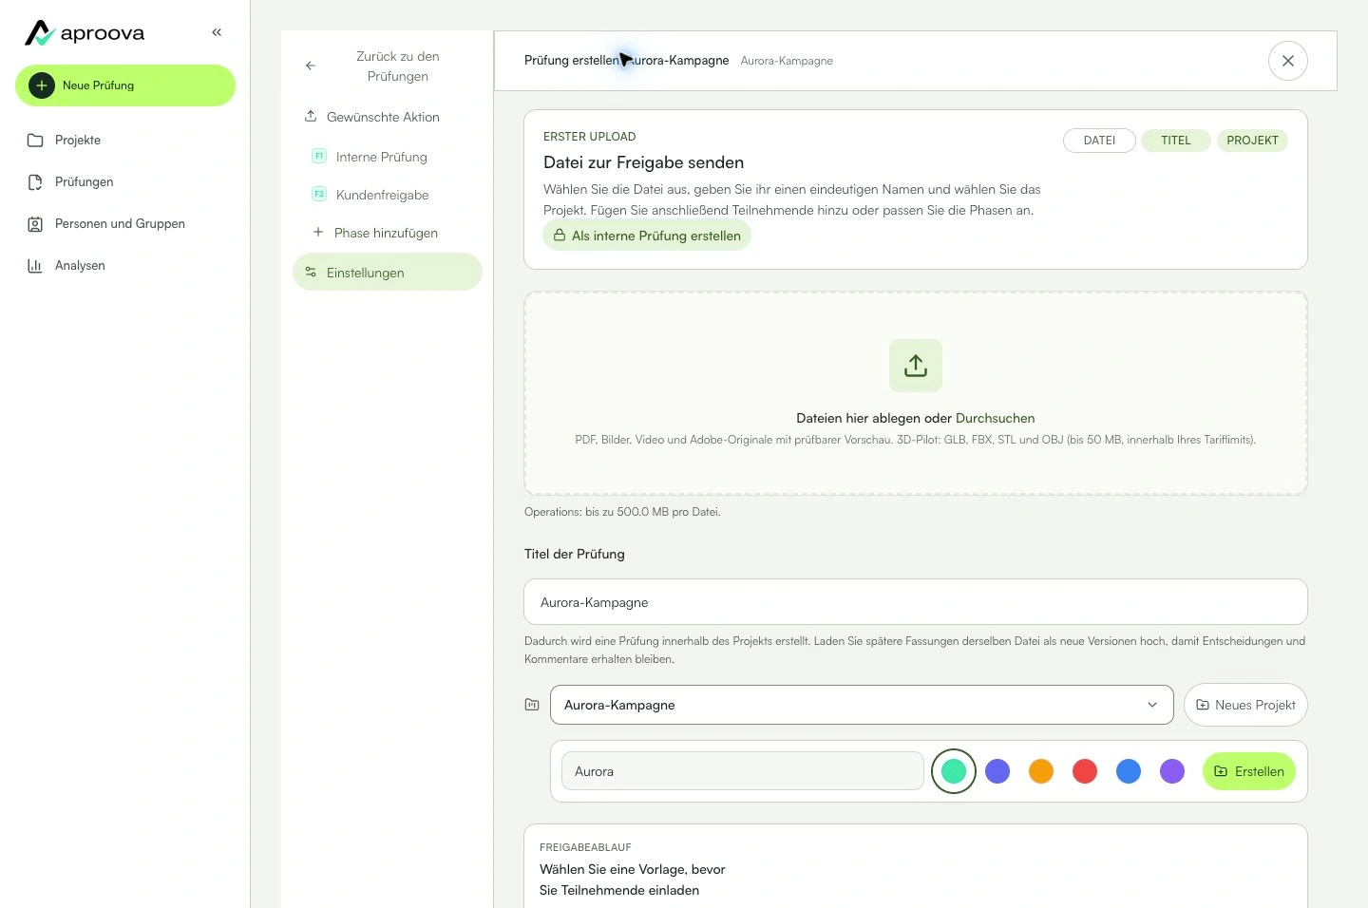Image resolution: width=1368 pixels, height=908 pixels.
Task: Open the Aurora-Kampagne project dropdown
Action: pyautogui.click(x=862, y=705)
